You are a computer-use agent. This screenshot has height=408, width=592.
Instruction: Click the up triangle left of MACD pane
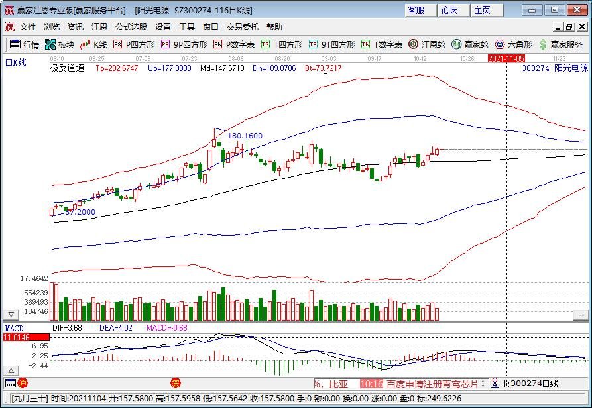click(11, 370)
